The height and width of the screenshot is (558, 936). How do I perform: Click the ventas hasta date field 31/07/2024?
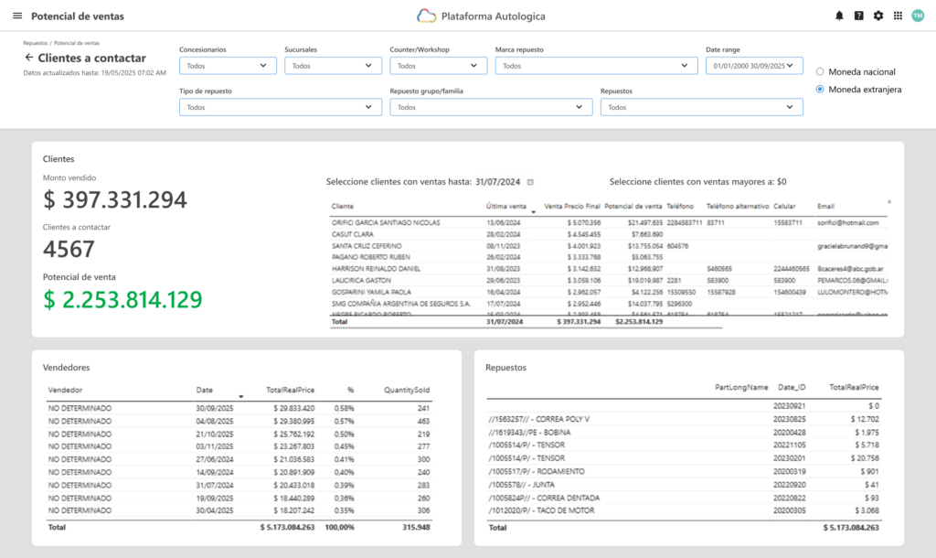point(498,182)
